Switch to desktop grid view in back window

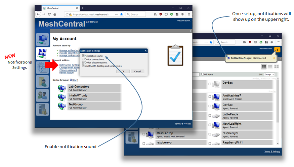tap(277, 67)
